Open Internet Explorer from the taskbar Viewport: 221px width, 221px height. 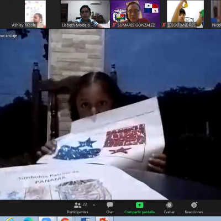(x=9, y=219)
